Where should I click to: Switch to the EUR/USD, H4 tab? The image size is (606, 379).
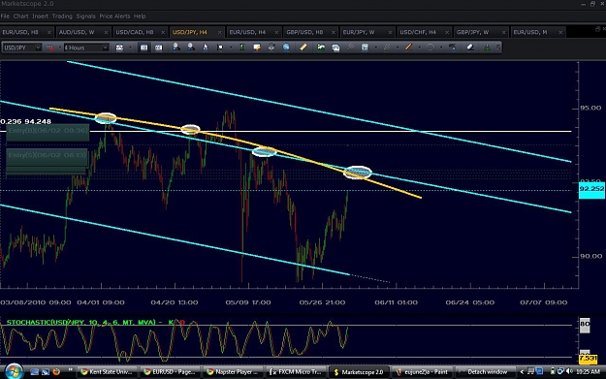pos(253,32)
